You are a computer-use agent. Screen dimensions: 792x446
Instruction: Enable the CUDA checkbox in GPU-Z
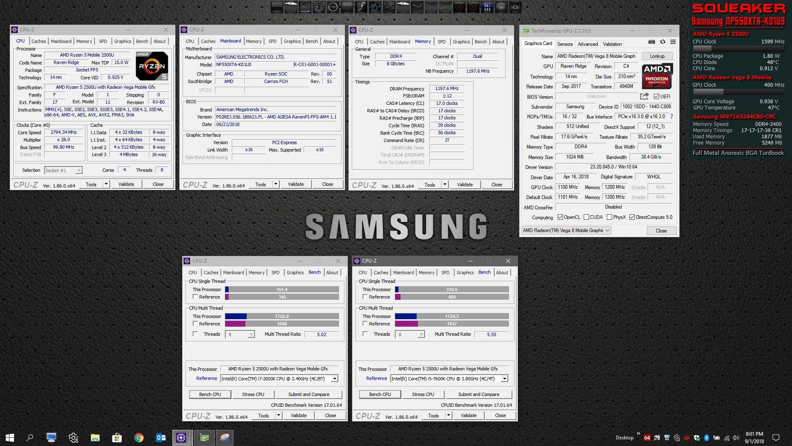pos(586,217)
